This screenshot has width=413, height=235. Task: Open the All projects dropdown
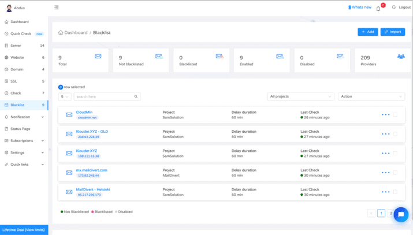tap(300, 96)
